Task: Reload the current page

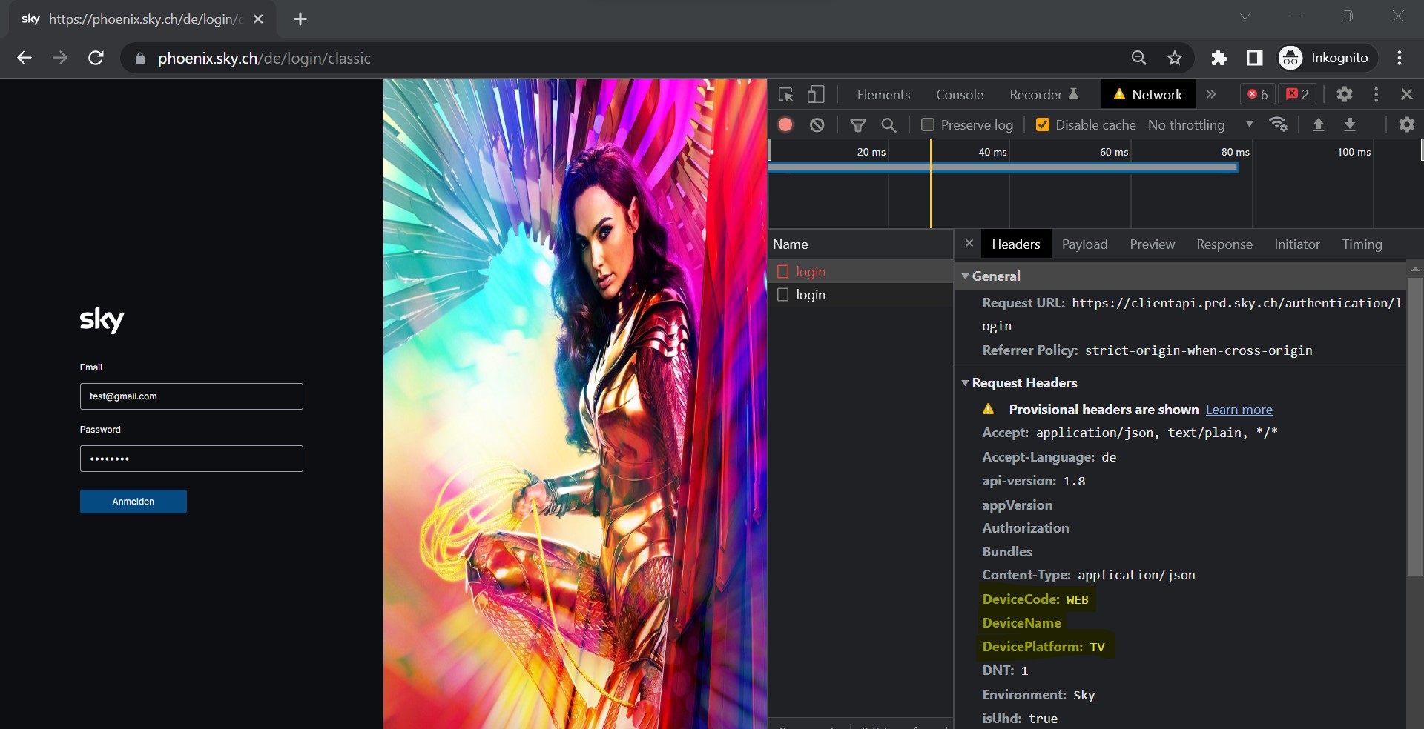Action: 96,58
